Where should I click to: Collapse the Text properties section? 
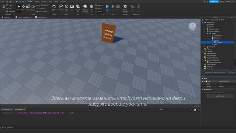coord(202,78)
